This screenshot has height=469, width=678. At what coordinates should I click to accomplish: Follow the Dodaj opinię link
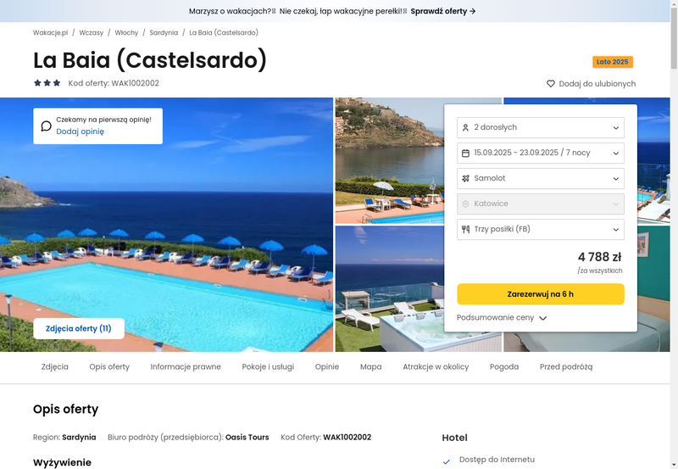[80, 131]
